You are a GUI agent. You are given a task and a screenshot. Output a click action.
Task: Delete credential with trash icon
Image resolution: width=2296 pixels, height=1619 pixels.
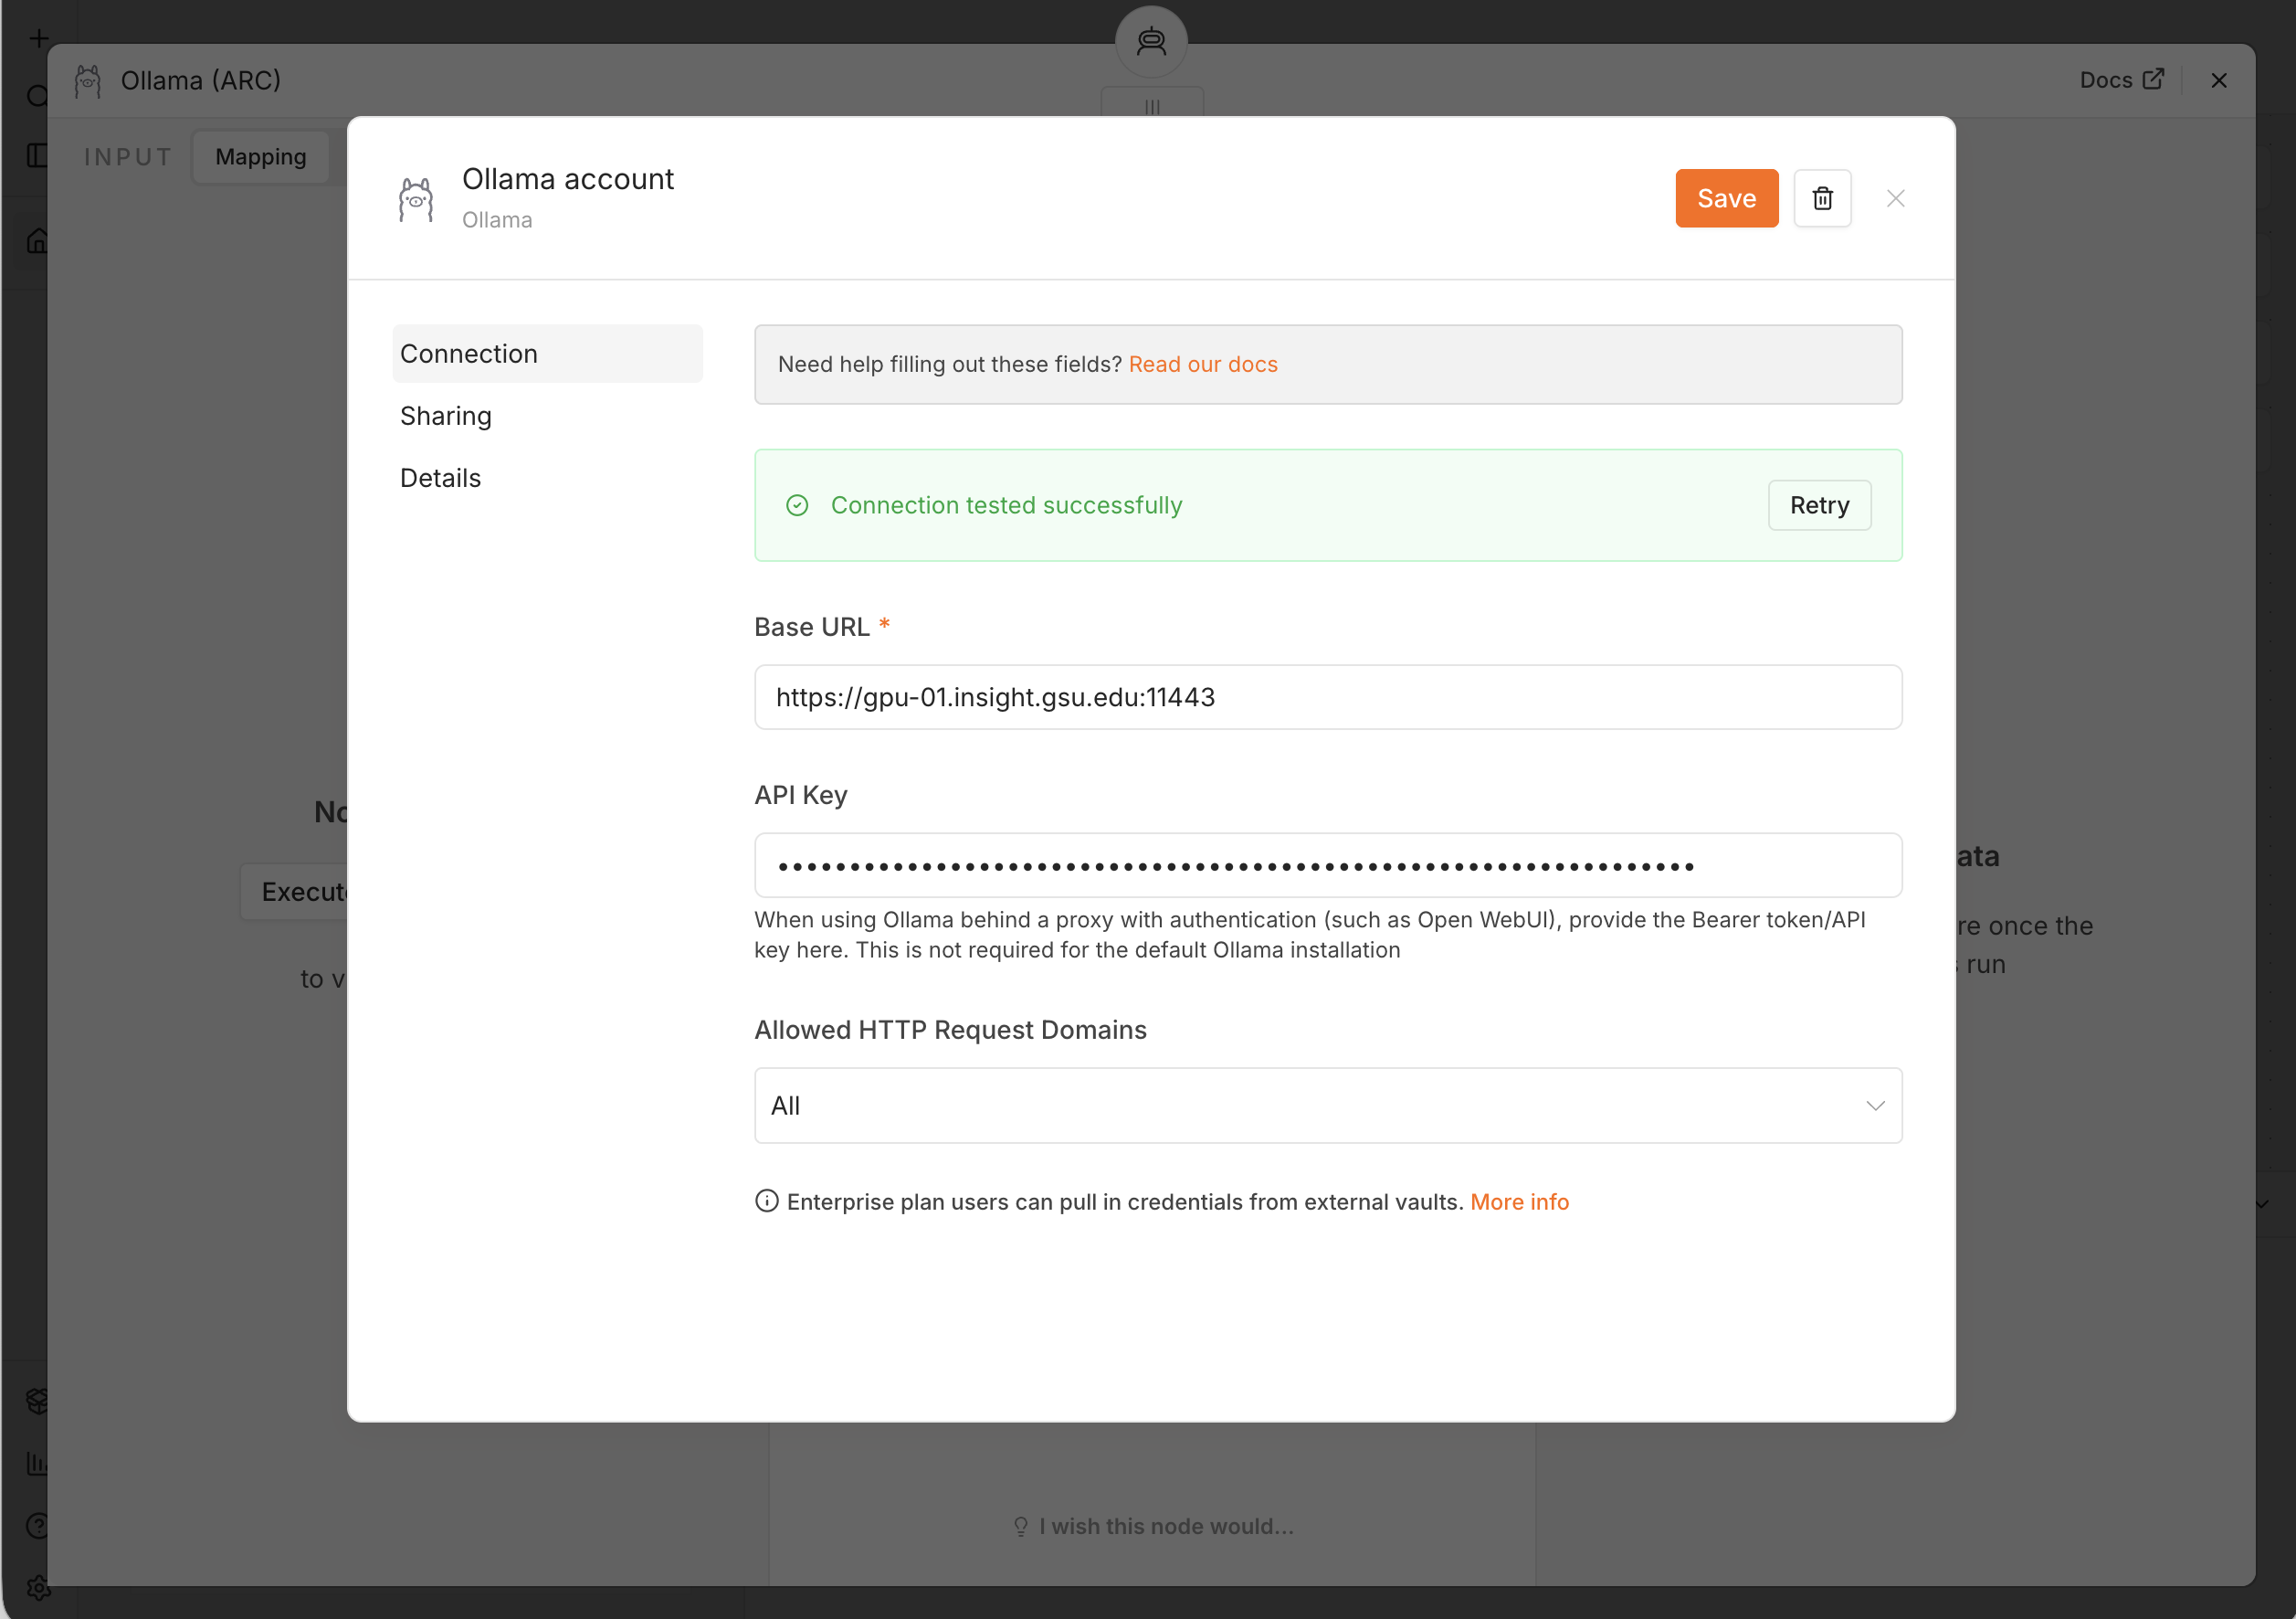(1822, 198)
